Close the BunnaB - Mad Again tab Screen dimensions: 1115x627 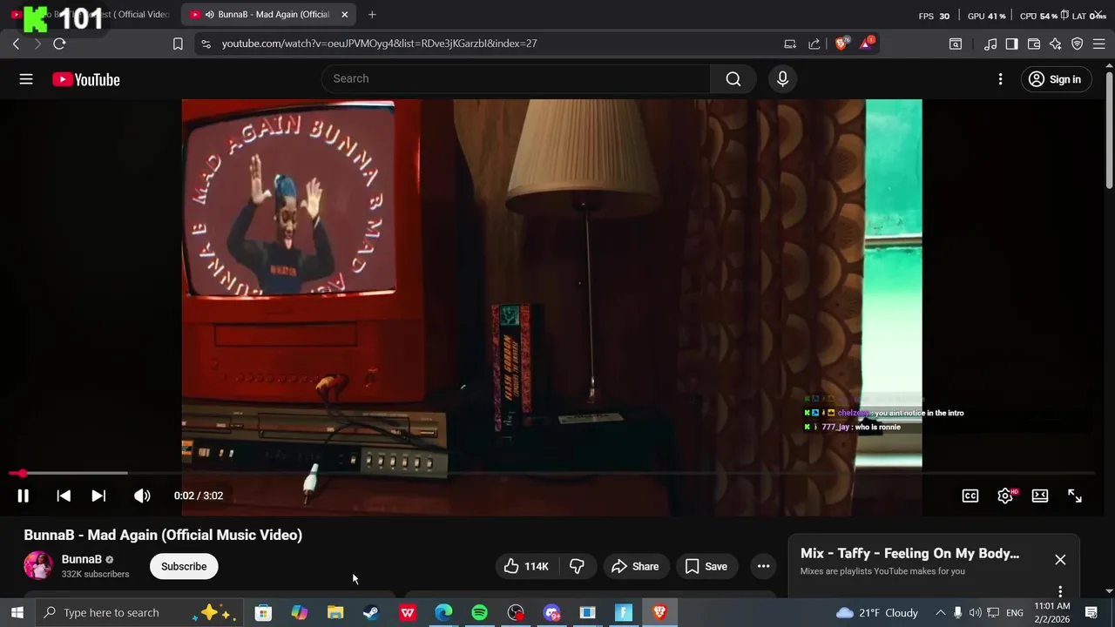pos(344,14)
